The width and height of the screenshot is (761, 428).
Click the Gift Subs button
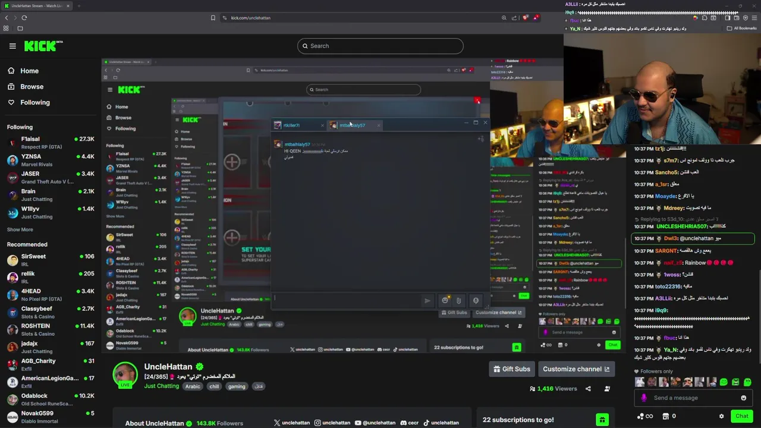511,369
